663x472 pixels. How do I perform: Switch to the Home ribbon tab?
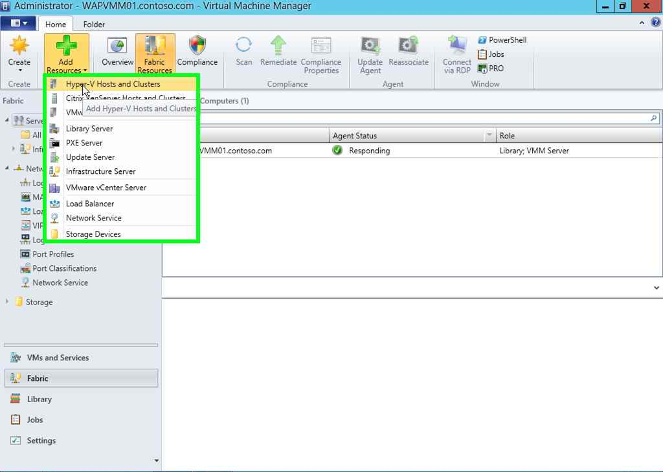click(56, 24)
